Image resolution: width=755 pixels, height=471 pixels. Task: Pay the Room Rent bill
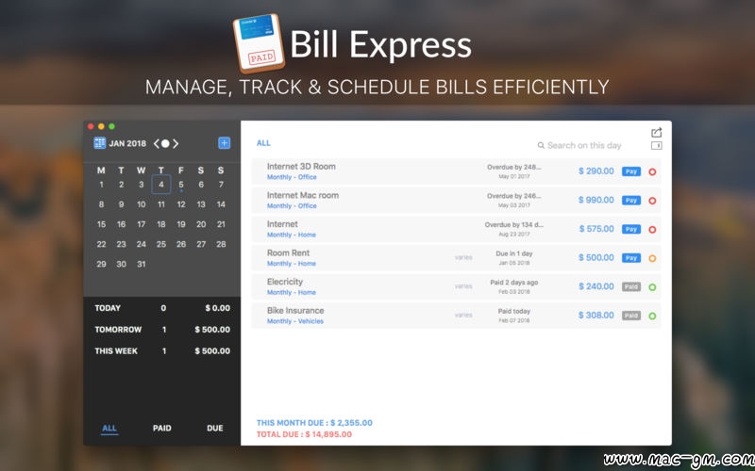click(x=631, y=258)
